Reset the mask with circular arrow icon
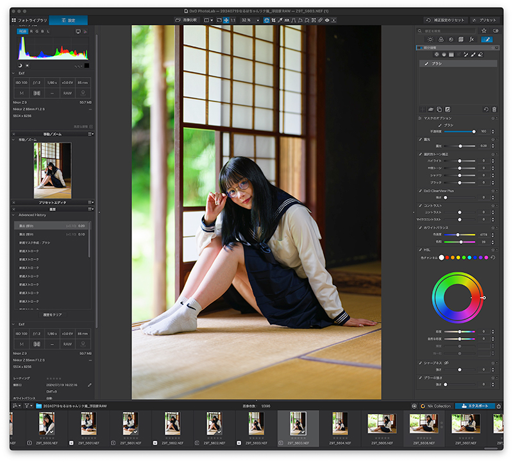This screenshot has height=462, width=513. pyautogui.click(x=486, y=109)
